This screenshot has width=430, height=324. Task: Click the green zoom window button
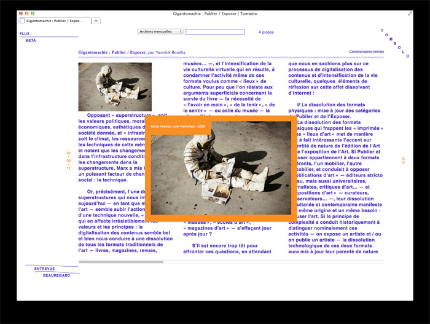33,14
